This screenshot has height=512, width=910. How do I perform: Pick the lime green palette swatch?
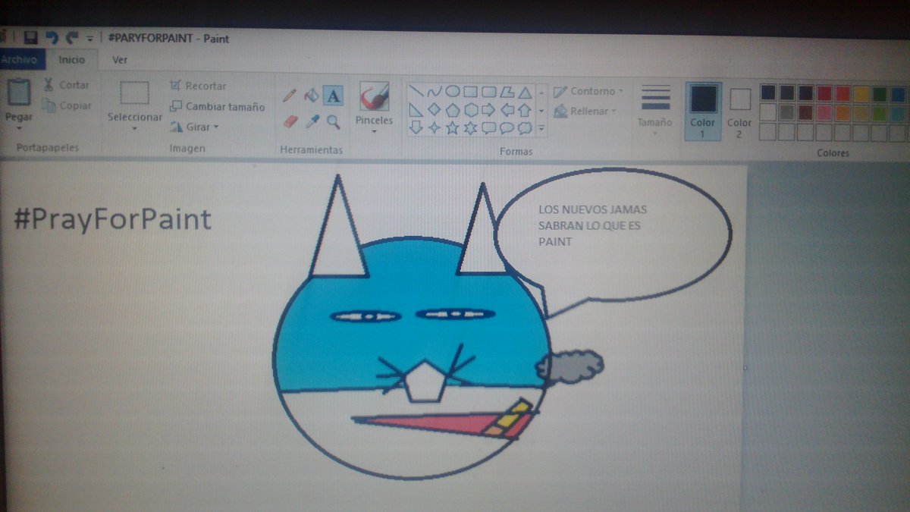880,112
